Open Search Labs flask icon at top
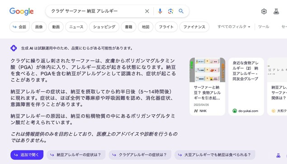This screenshot has width=287, height=164. tap(276, 11)
